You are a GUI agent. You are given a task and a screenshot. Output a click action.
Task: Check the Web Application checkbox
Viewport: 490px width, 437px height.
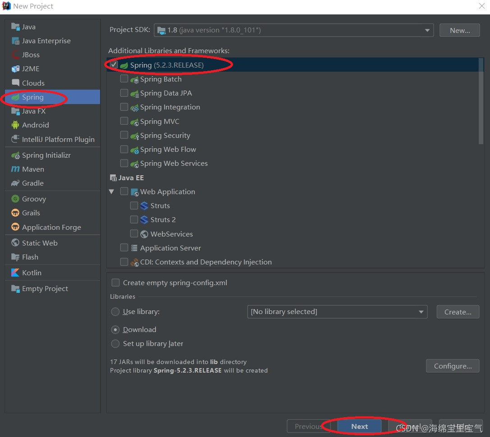pyautogui.click(x=124, y=191)
